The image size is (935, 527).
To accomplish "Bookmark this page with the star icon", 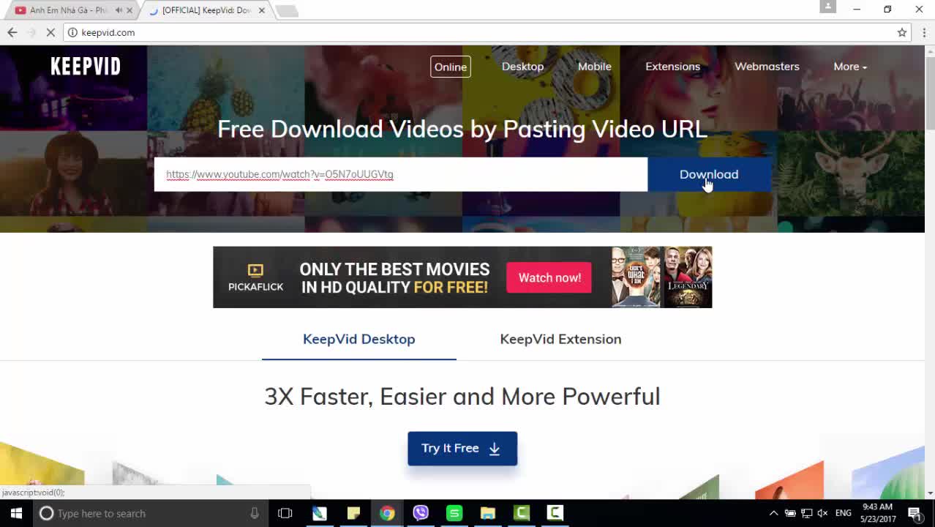I will coord(902,32).
